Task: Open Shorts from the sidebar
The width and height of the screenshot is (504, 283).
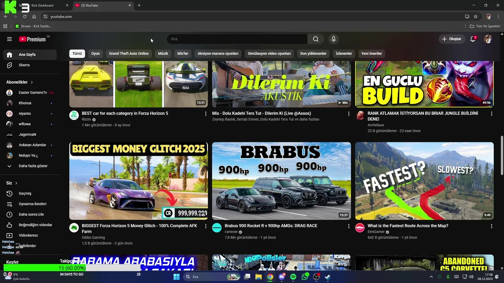Action: pyautogui.click(x=30, y=65)
